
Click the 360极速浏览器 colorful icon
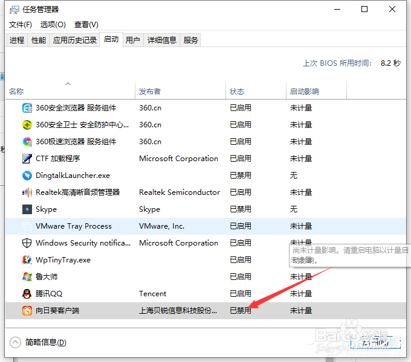pyautogui.click(x=27, y=142)
